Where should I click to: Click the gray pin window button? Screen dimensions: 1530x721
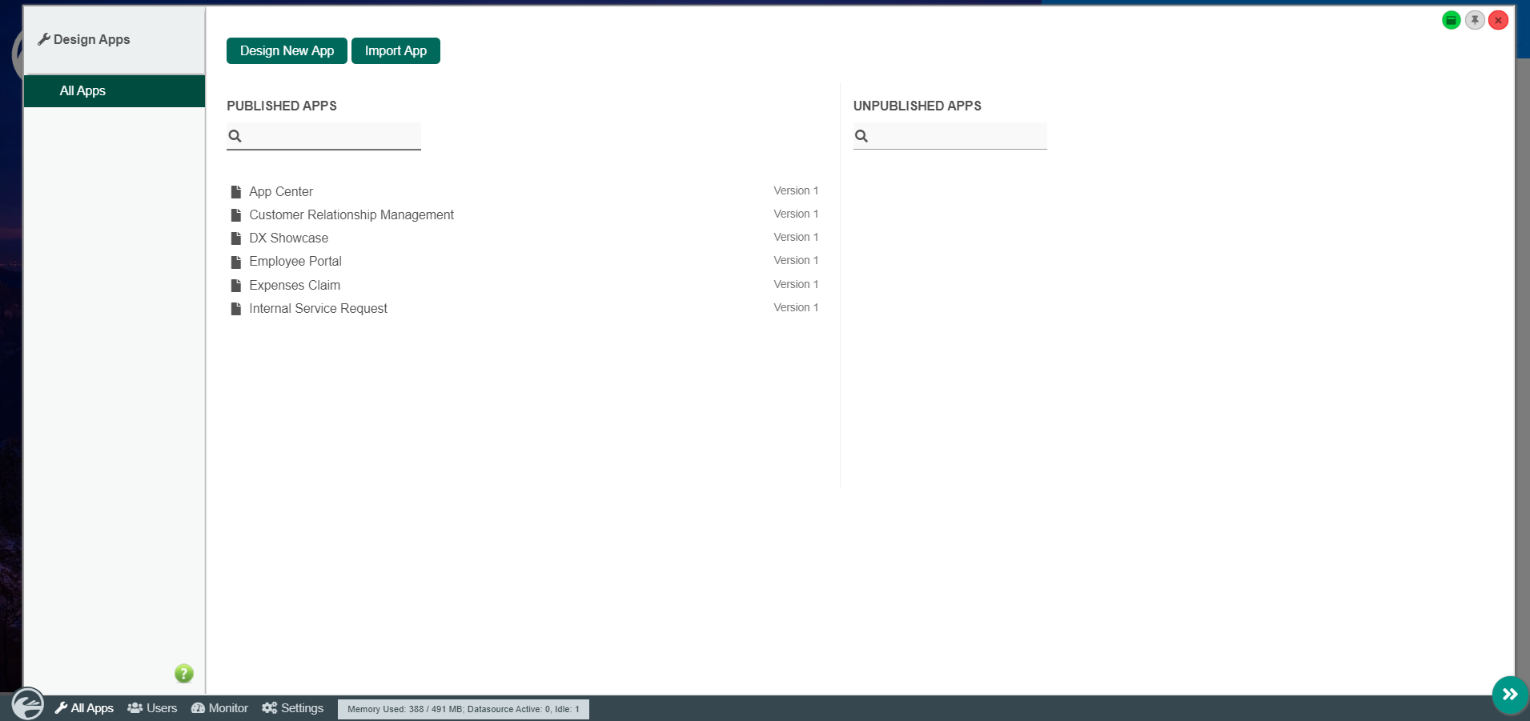tap(1475, 20)
